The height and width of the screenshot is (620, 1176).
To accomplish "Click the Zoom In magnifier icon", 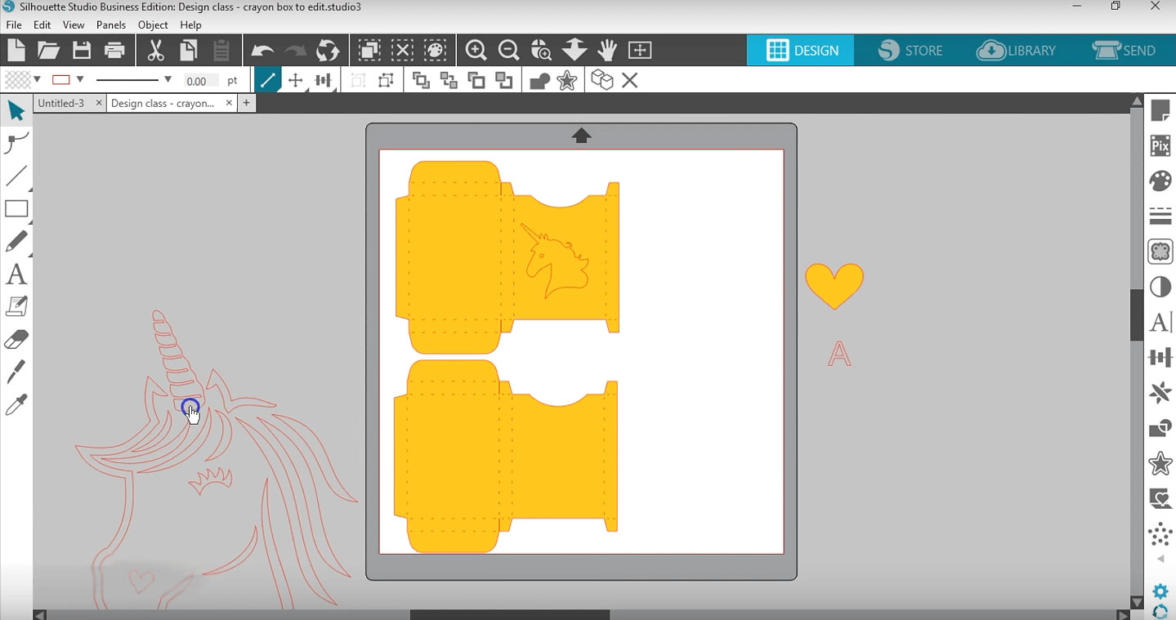I will 476,51.
